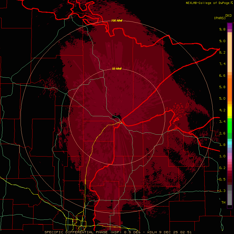Select the -0.5 scale value
This screenshot has width=234, height=234.
[x=222, y=179]
